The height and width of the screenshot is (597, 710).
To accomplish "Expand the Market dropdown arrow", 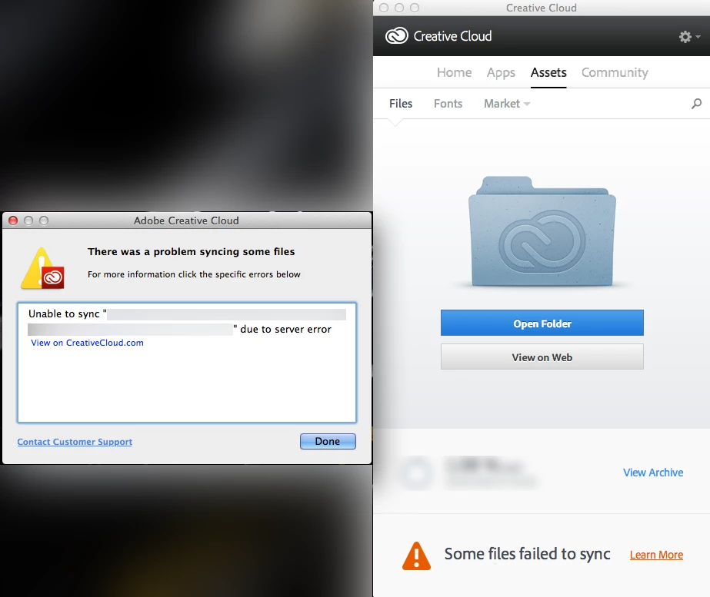I will point(527,104).
